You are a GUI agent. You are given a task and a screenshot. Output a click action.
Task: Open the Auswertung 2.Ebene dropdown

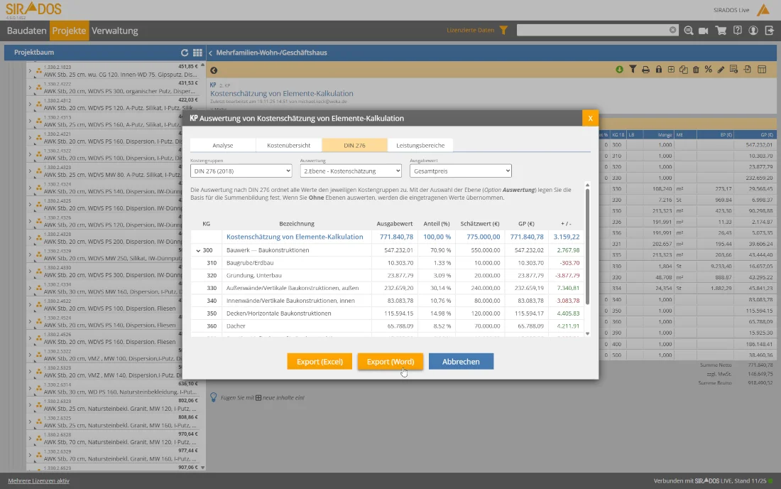(x=351, y=171)
